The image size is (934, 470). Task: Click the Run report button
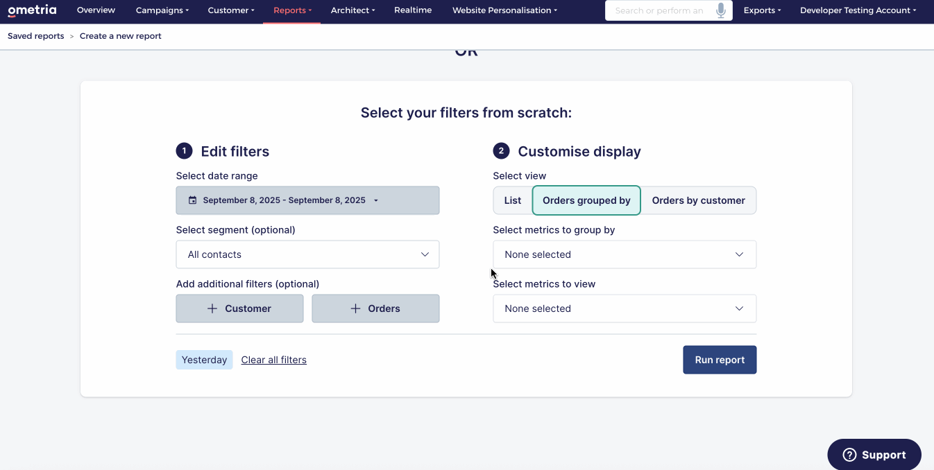(x=720, y=359)
